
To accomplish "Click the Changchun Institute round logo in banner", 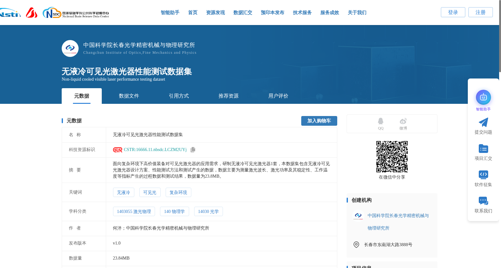I will (70, 48).
